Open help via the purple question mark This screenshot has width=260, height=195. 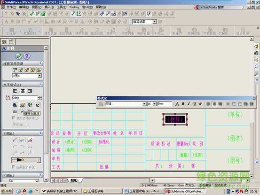(x=27, y=56)
